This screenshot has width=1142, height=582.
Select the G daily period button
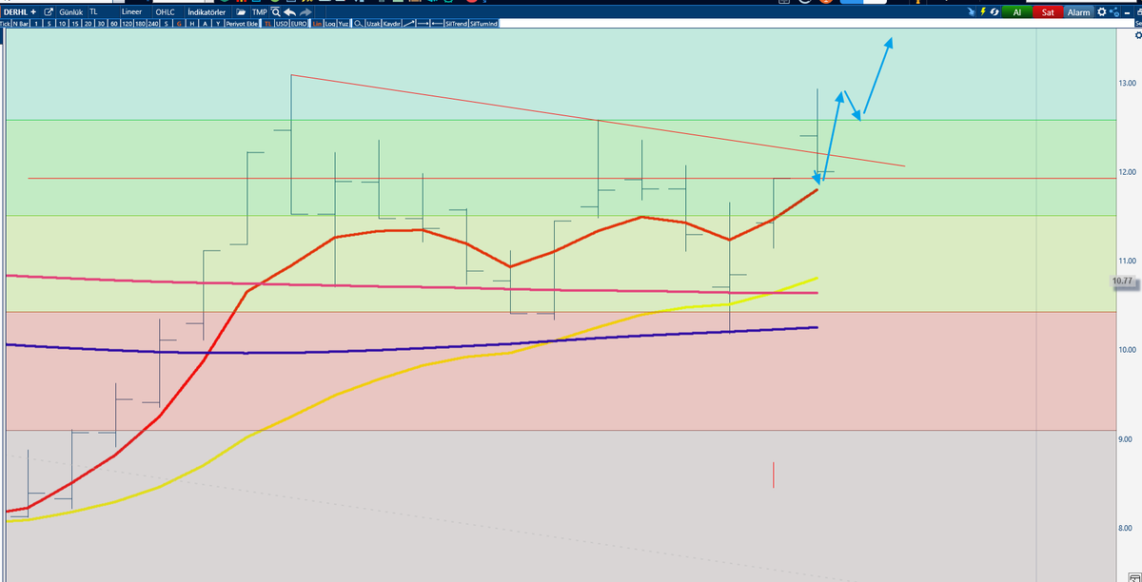179,23
